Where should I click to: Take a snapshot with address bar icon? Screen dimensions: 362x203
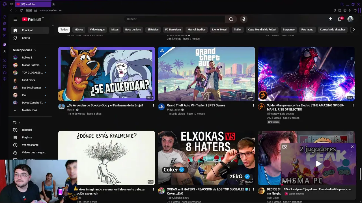tap(340, 10)
